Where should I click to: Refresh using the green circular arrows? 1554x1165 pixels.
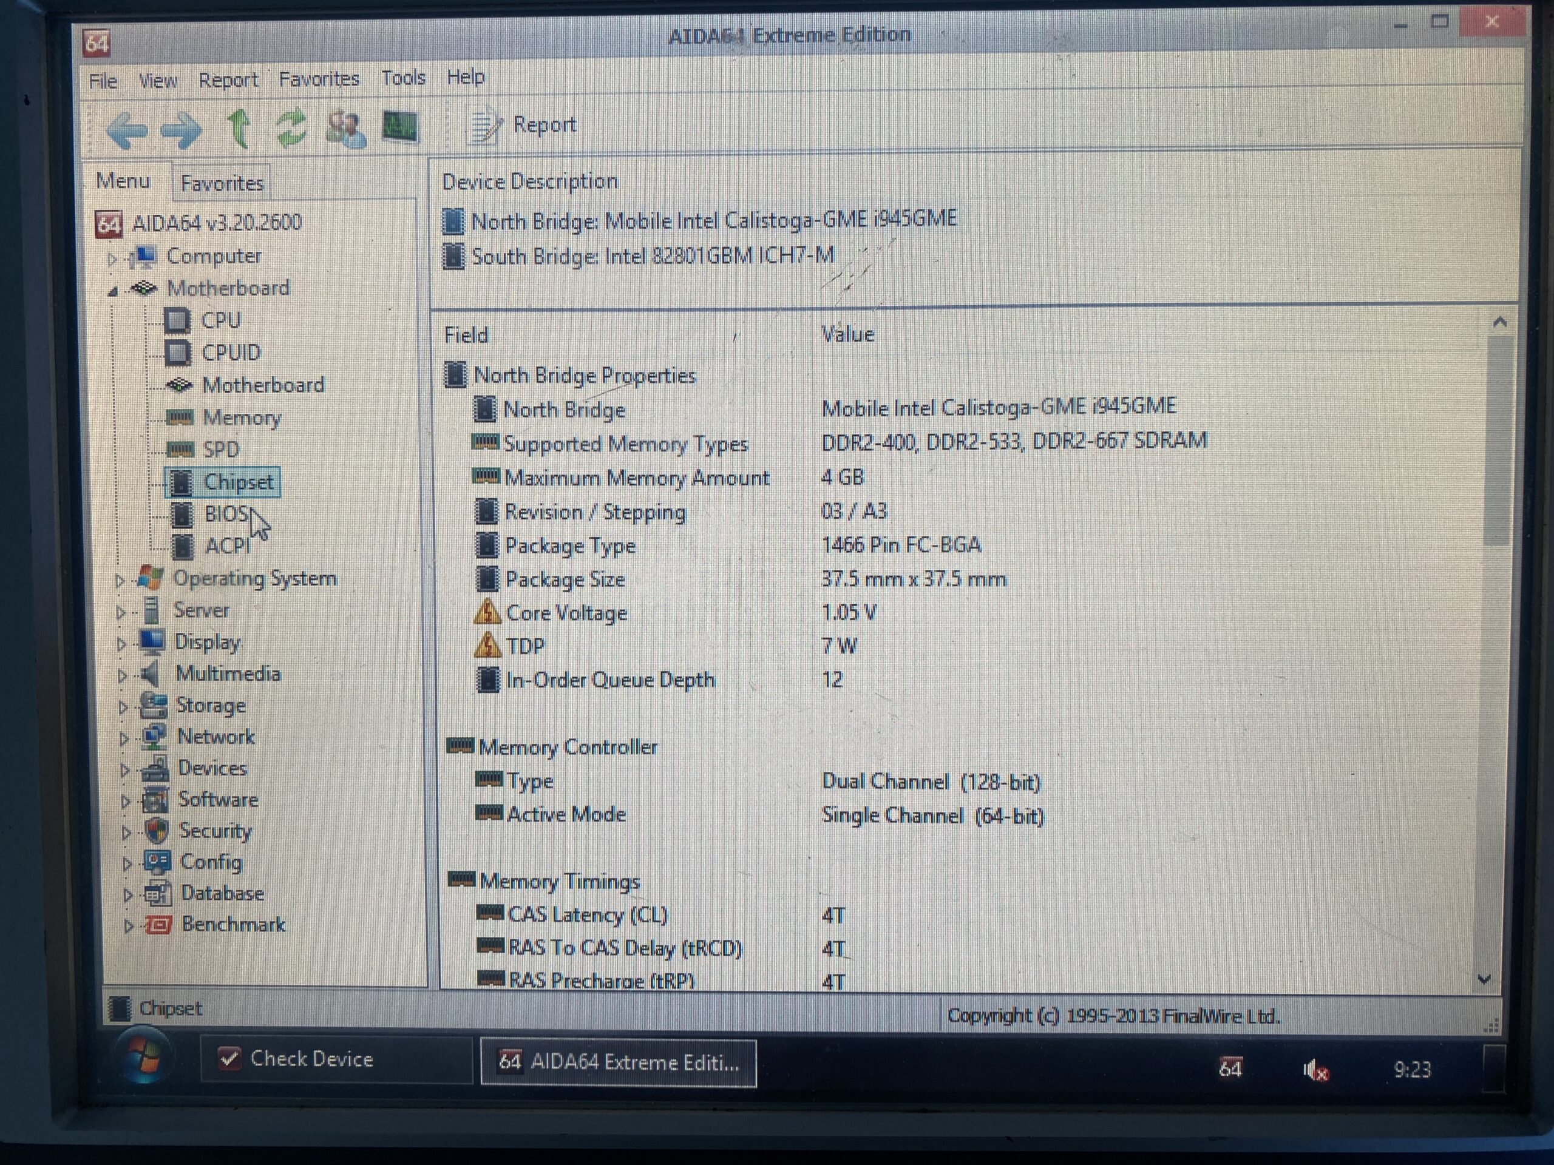coord(291,128)
